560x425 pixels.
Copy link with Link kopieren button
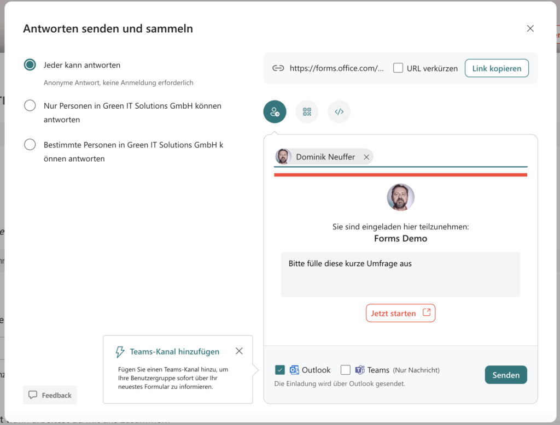[497, 68]
